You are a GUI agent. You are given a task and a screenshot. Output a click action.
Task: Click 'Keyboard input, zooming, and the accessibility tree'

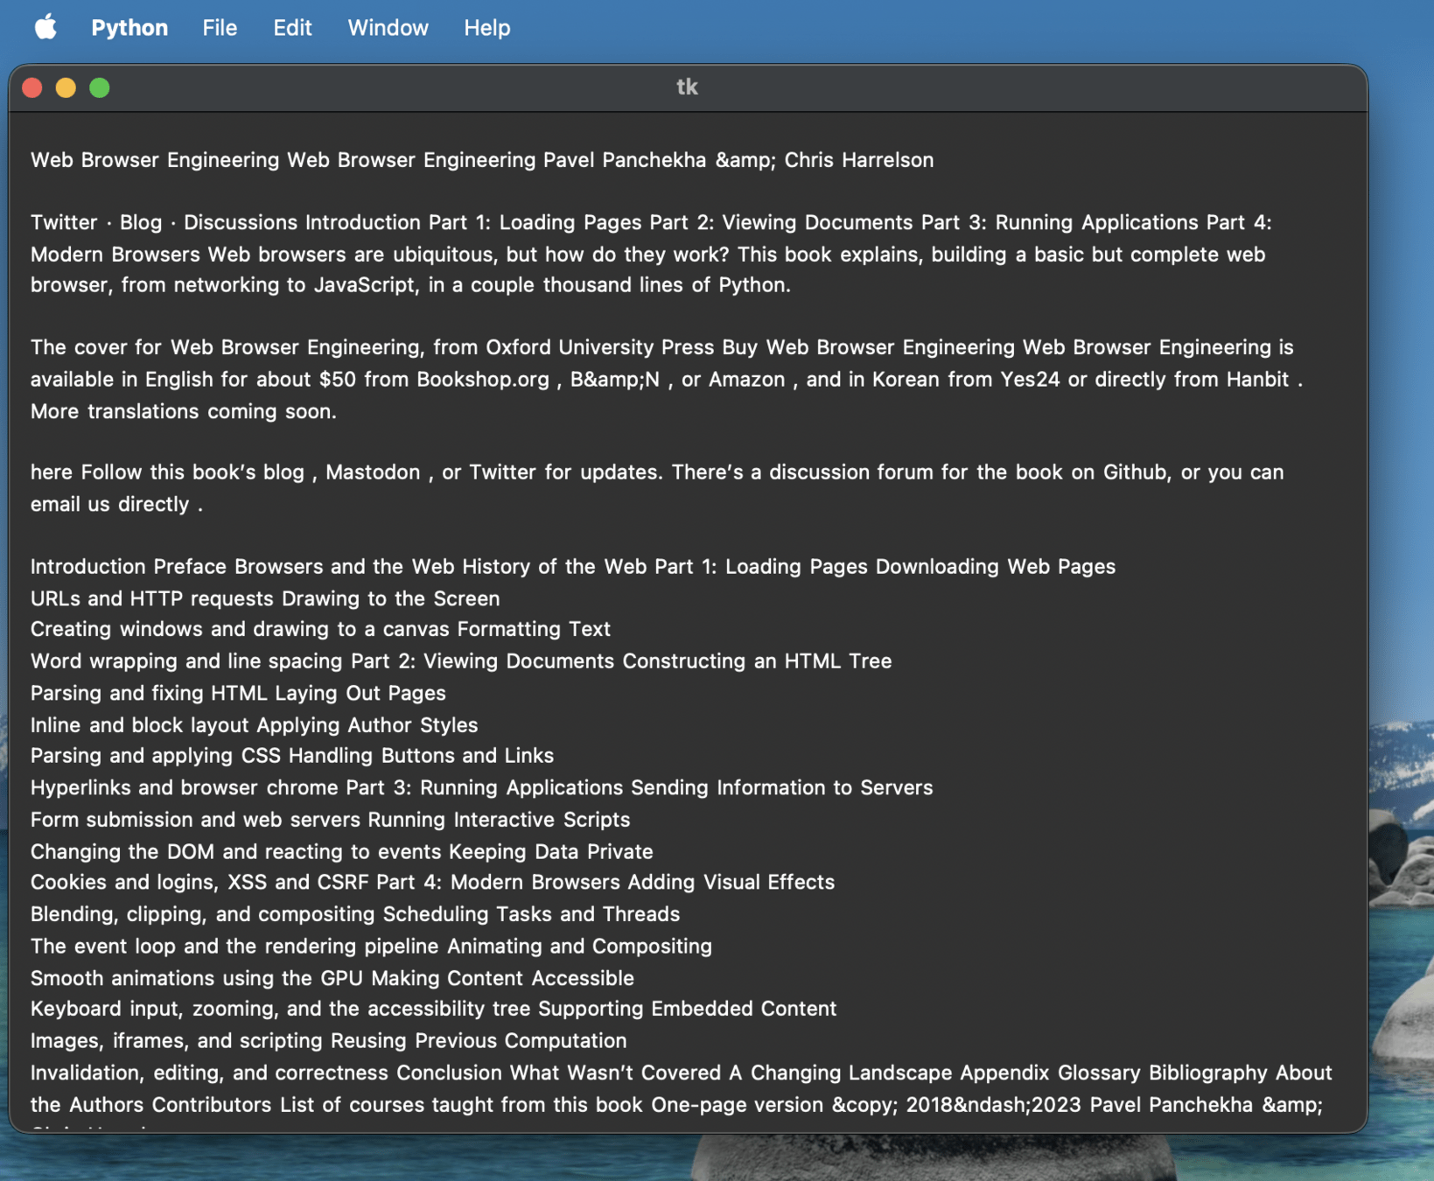(280, 1009)
